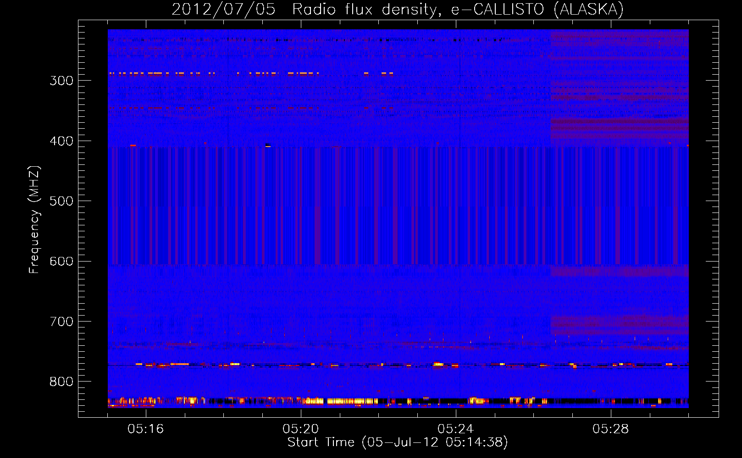Click the plot title 'Radio flux density, e-CALLISTO (ALASKA)'

(458, 10)
